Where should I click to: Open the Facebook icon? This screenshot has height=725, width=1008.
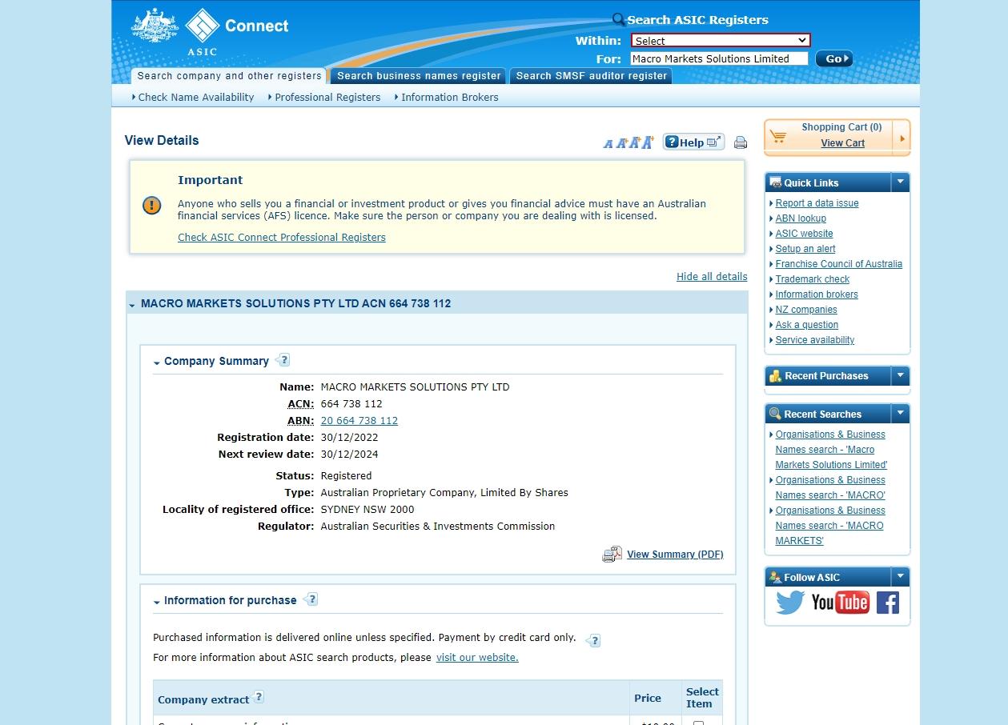pyautogui.click(x=887, y=603)
